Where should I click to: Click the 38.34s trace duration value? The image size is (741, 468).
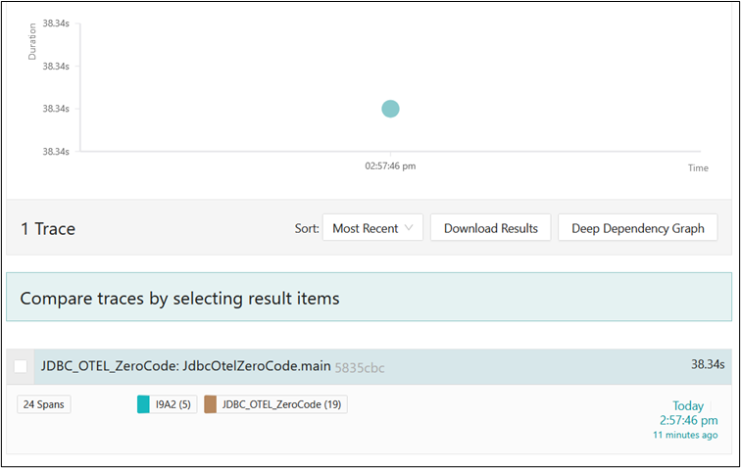707,364
